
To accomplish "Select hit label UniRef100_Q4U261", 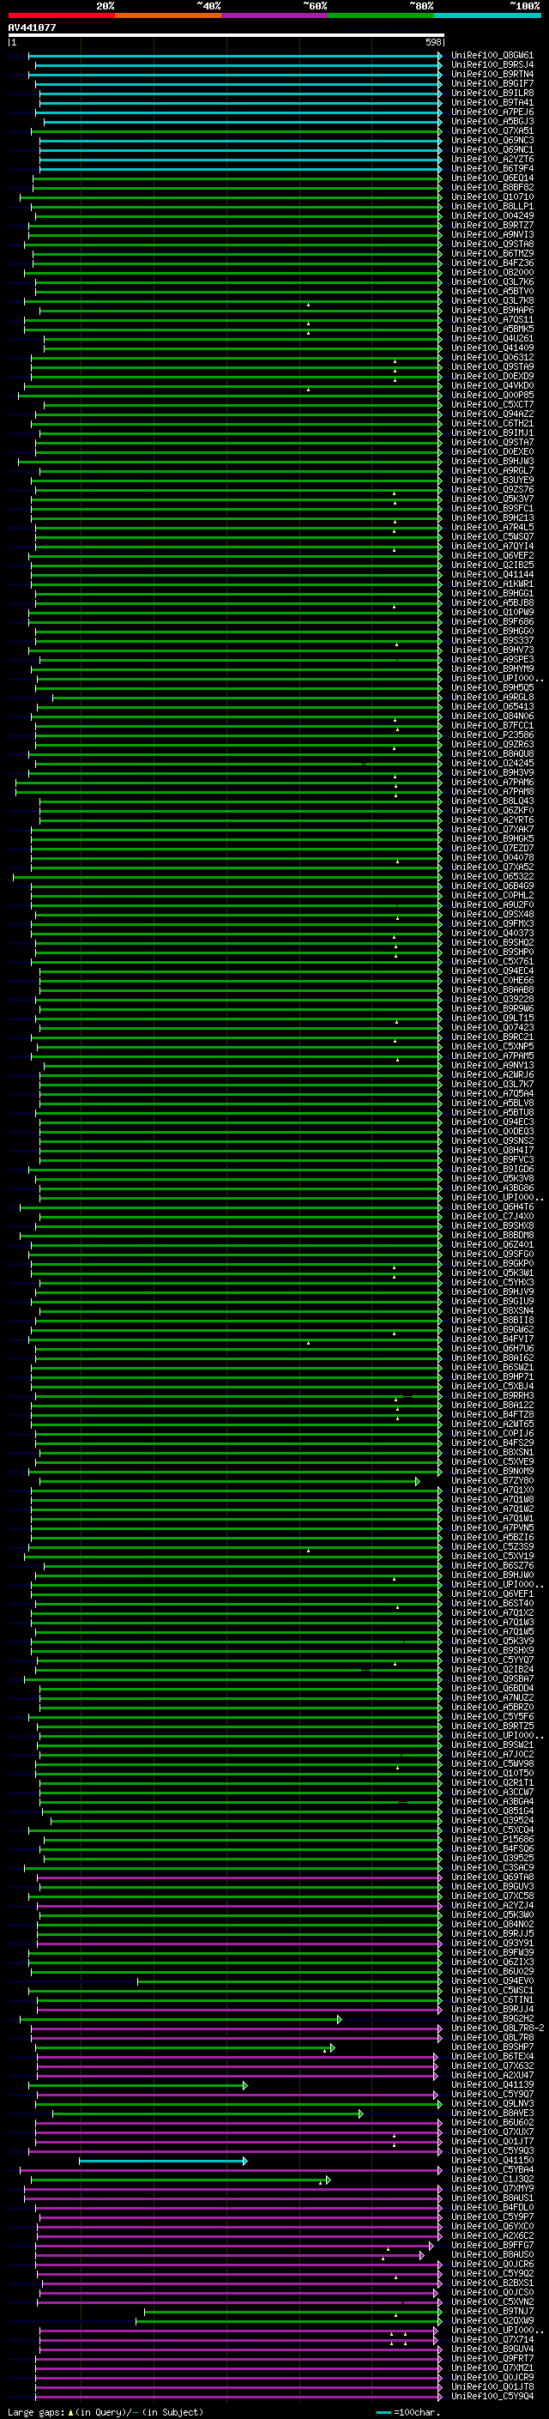I will [x=492, y=338].
